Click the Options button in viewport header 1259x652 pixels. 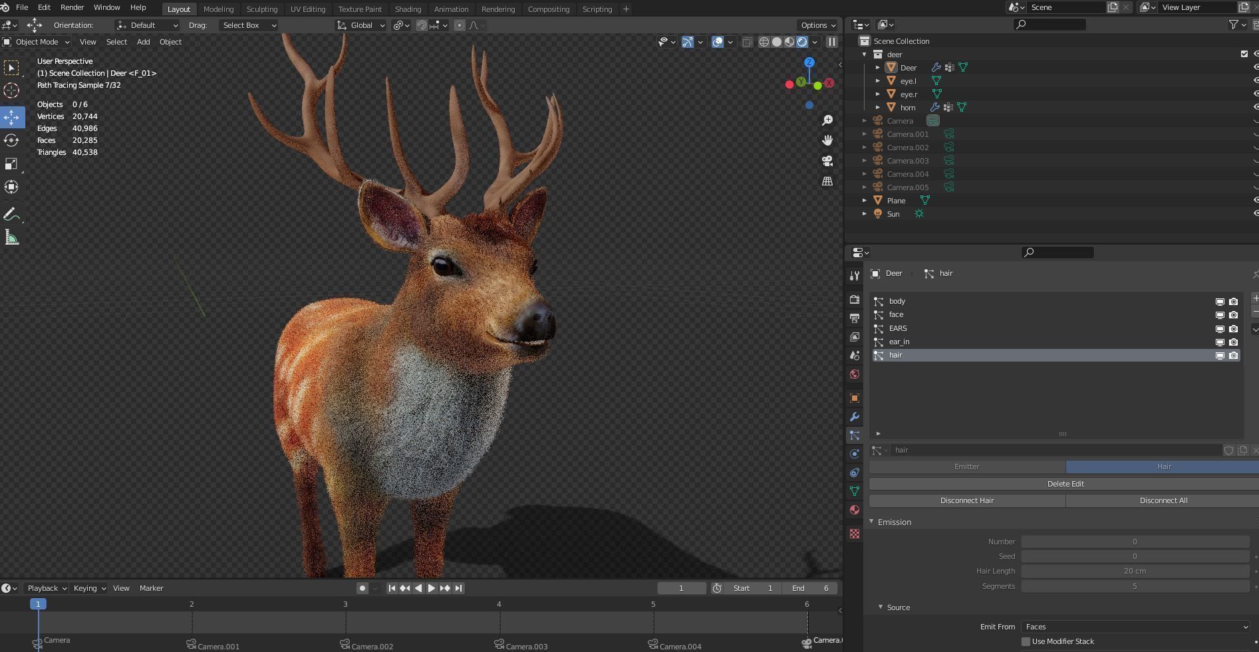(x=818, y=25)
